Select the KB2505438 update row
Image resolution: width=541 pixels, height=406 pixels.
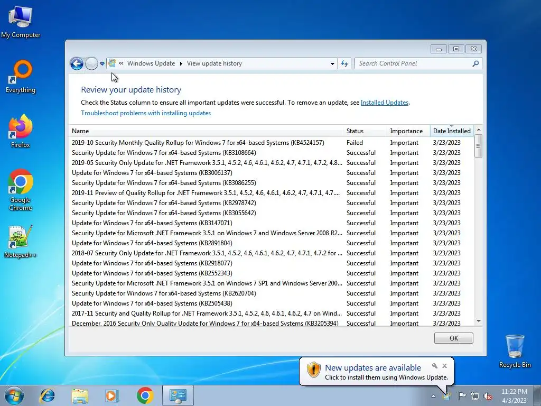272,303
